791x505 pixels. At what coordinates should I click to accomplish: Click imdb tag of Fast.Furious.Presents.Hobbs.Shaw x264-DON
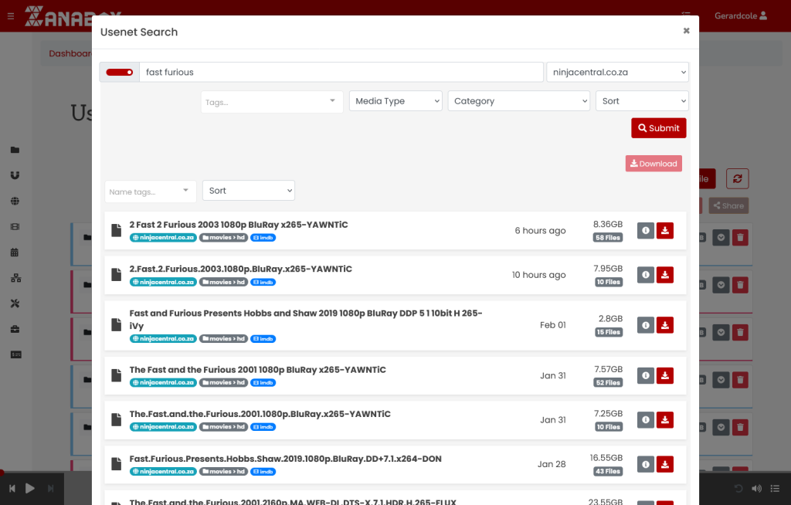[x=263, y=472]
